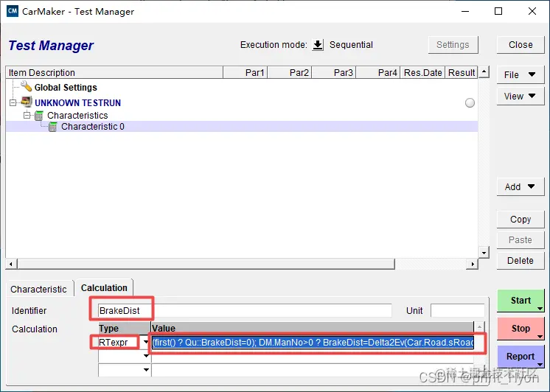Screen dimensions: 550x392
Task: Open the second row Type dropdown
Action: [x=146, y=356]
